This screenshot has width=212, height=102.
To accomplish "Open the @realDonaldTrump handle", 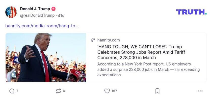I will pyautogui.click(x=37, y=16).
